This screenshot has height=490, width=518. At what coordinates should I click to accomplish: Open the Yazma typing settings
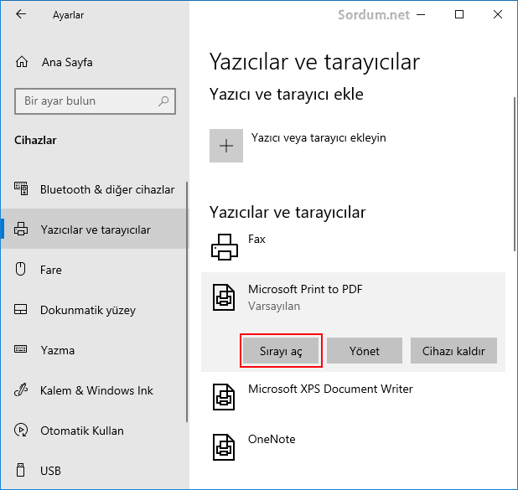[57, 350]
